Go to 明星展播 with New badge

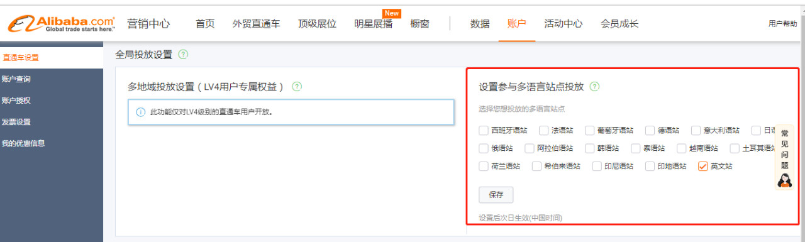[373, 24]
